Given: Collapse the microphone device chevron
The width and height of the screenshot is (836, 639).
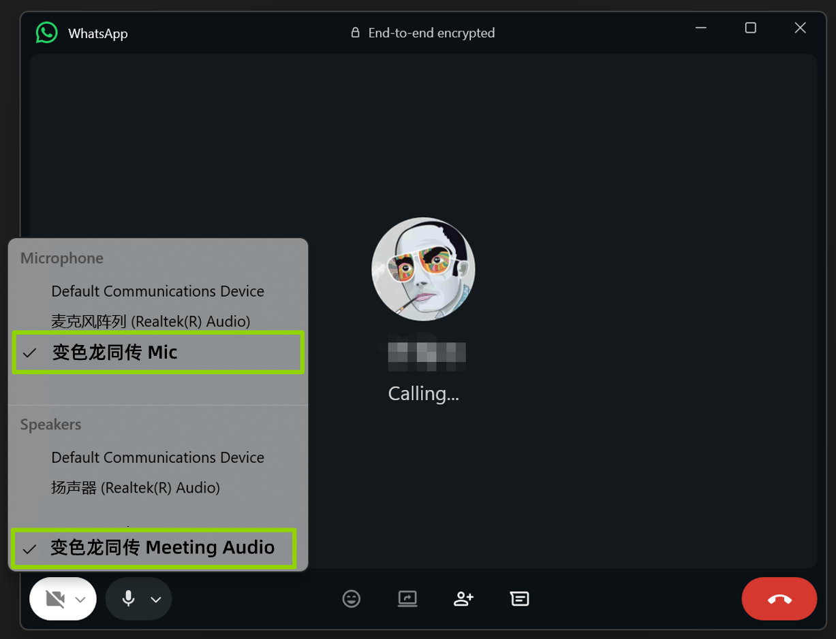Looking at the screenshot, I should [156, 600].
